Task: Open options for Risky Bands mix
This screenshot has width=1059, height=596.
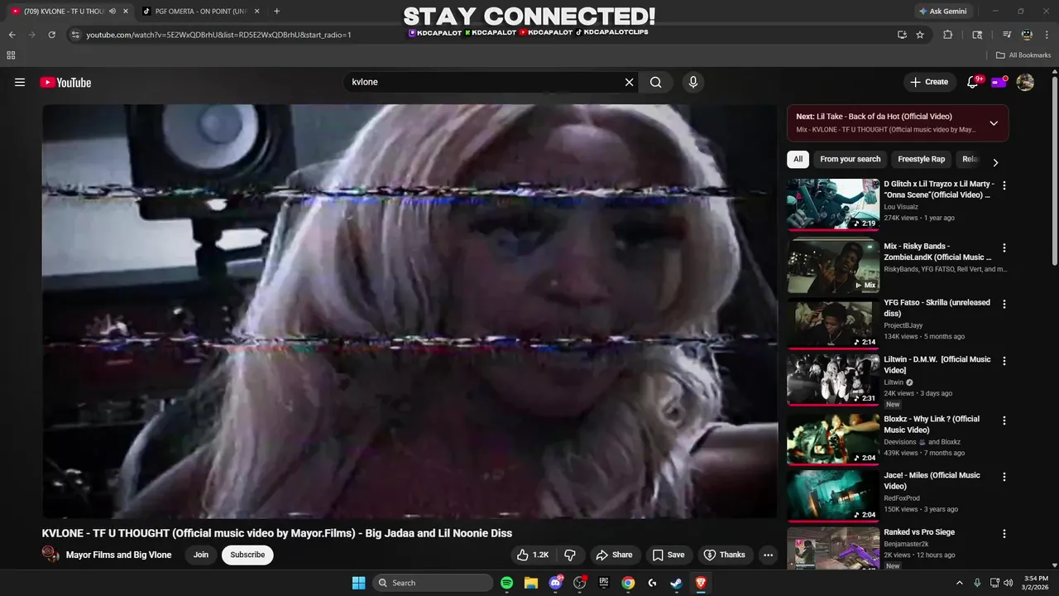Action: [x=1004, y=248]
